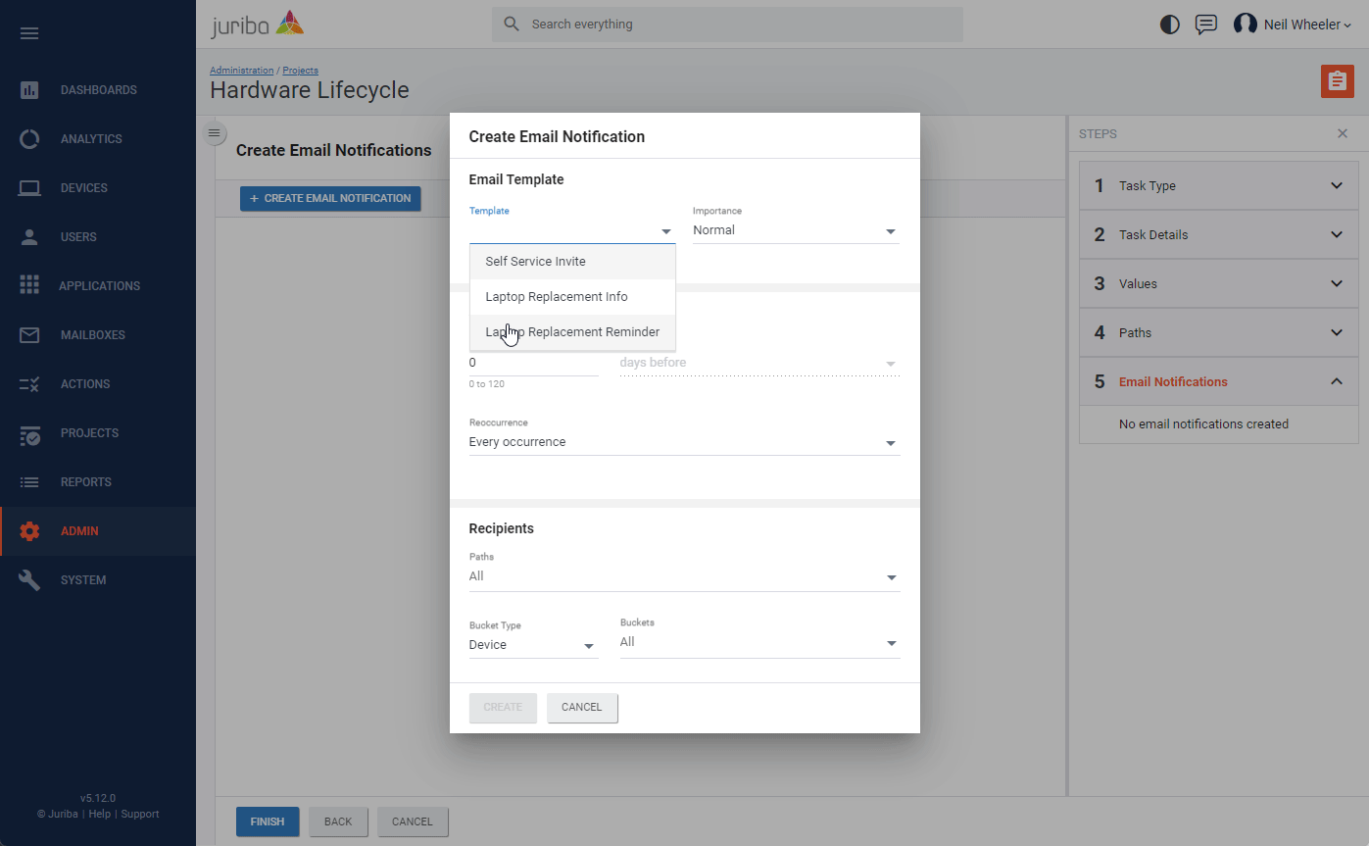
Task: Choose the Laptop Replacement Reminder template
Action: (572, 332)
